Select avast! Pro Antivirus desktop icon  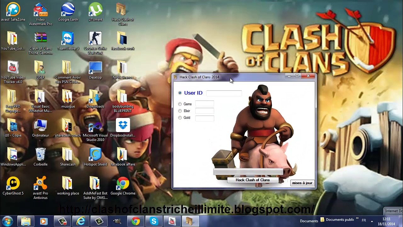[x=40, y=189]
